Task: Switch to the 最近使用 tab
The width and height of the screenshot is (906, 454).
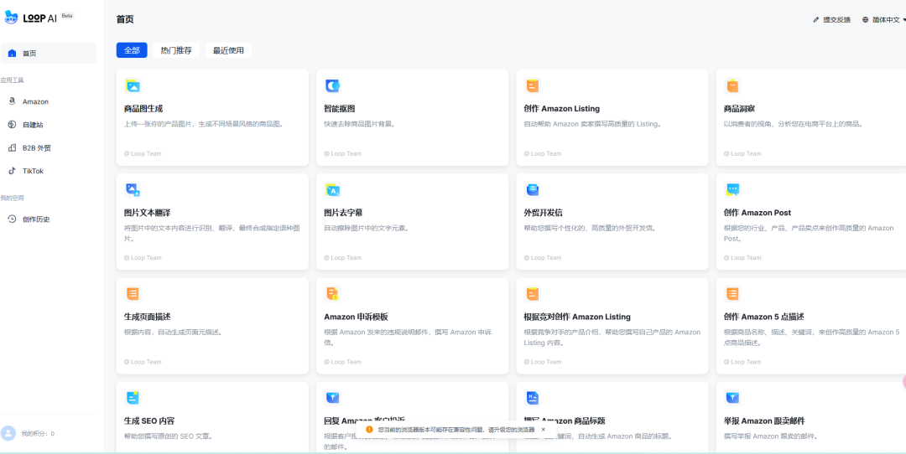Action: (x=228, y=50)
